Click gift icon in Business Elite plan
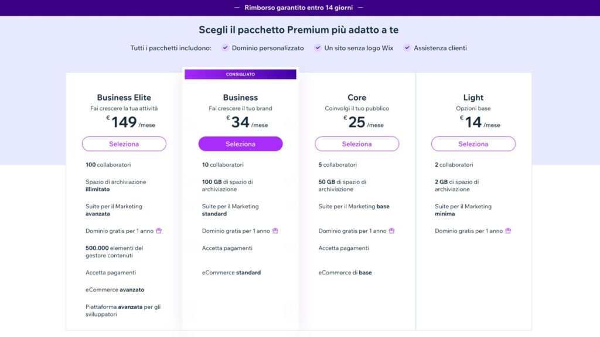 click(x=159, y=231)
